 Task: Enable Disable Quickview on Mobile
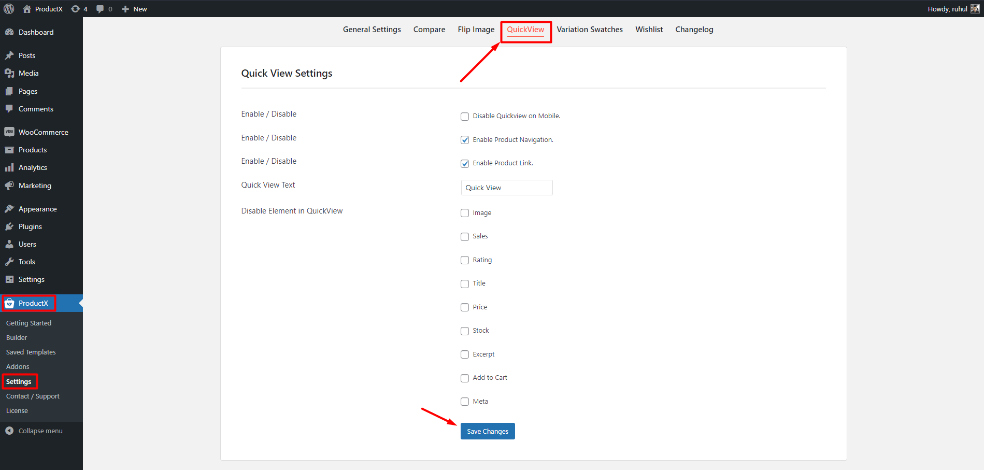point(465,116)
